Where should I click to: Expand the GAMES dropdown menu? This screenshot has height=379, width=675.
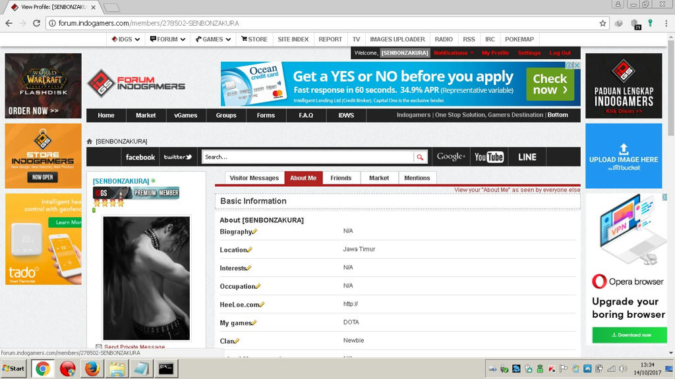(x=213, y=39)
